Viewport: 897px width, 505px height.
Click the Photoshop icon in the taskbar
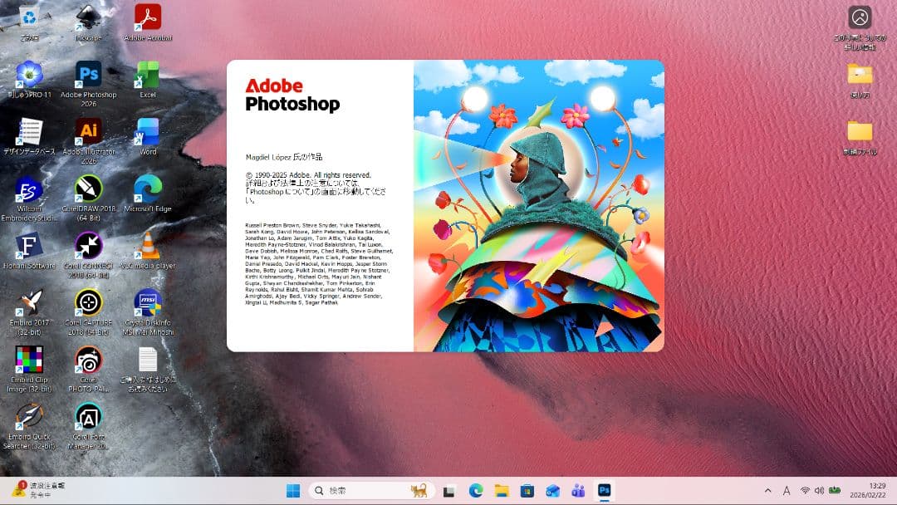[x=605, y=491]
